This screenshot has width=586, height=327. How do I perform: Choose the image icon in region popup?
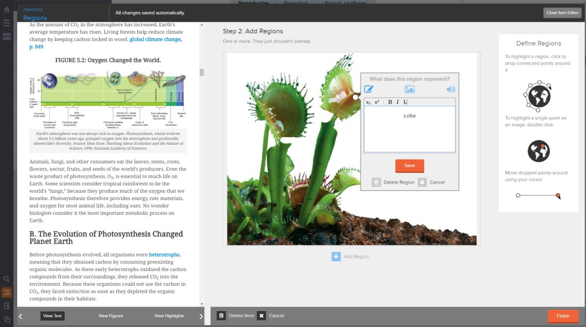point(409,89)
